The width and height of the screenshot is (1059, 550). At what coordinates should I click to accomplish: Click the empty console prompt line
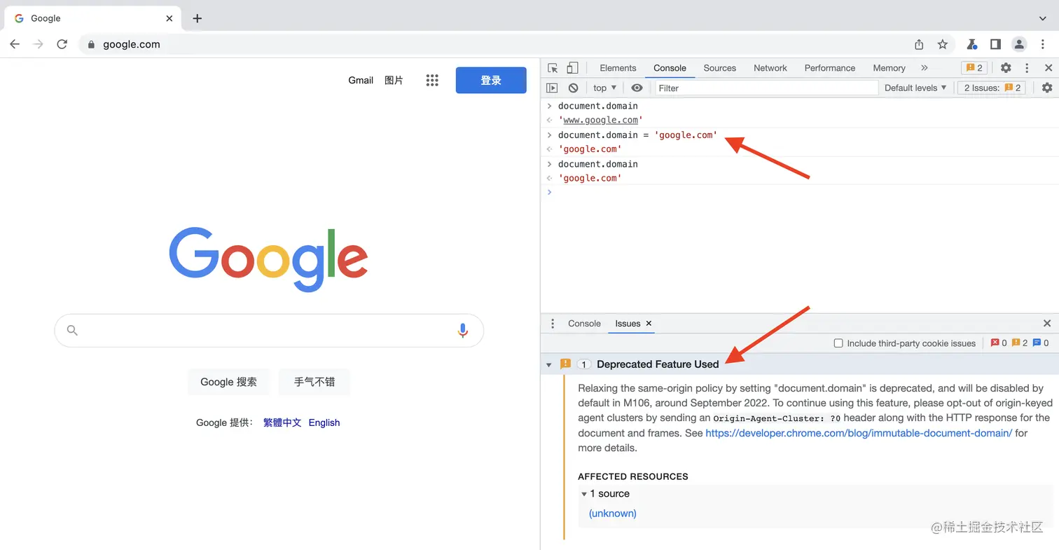[x=800, y=192]
